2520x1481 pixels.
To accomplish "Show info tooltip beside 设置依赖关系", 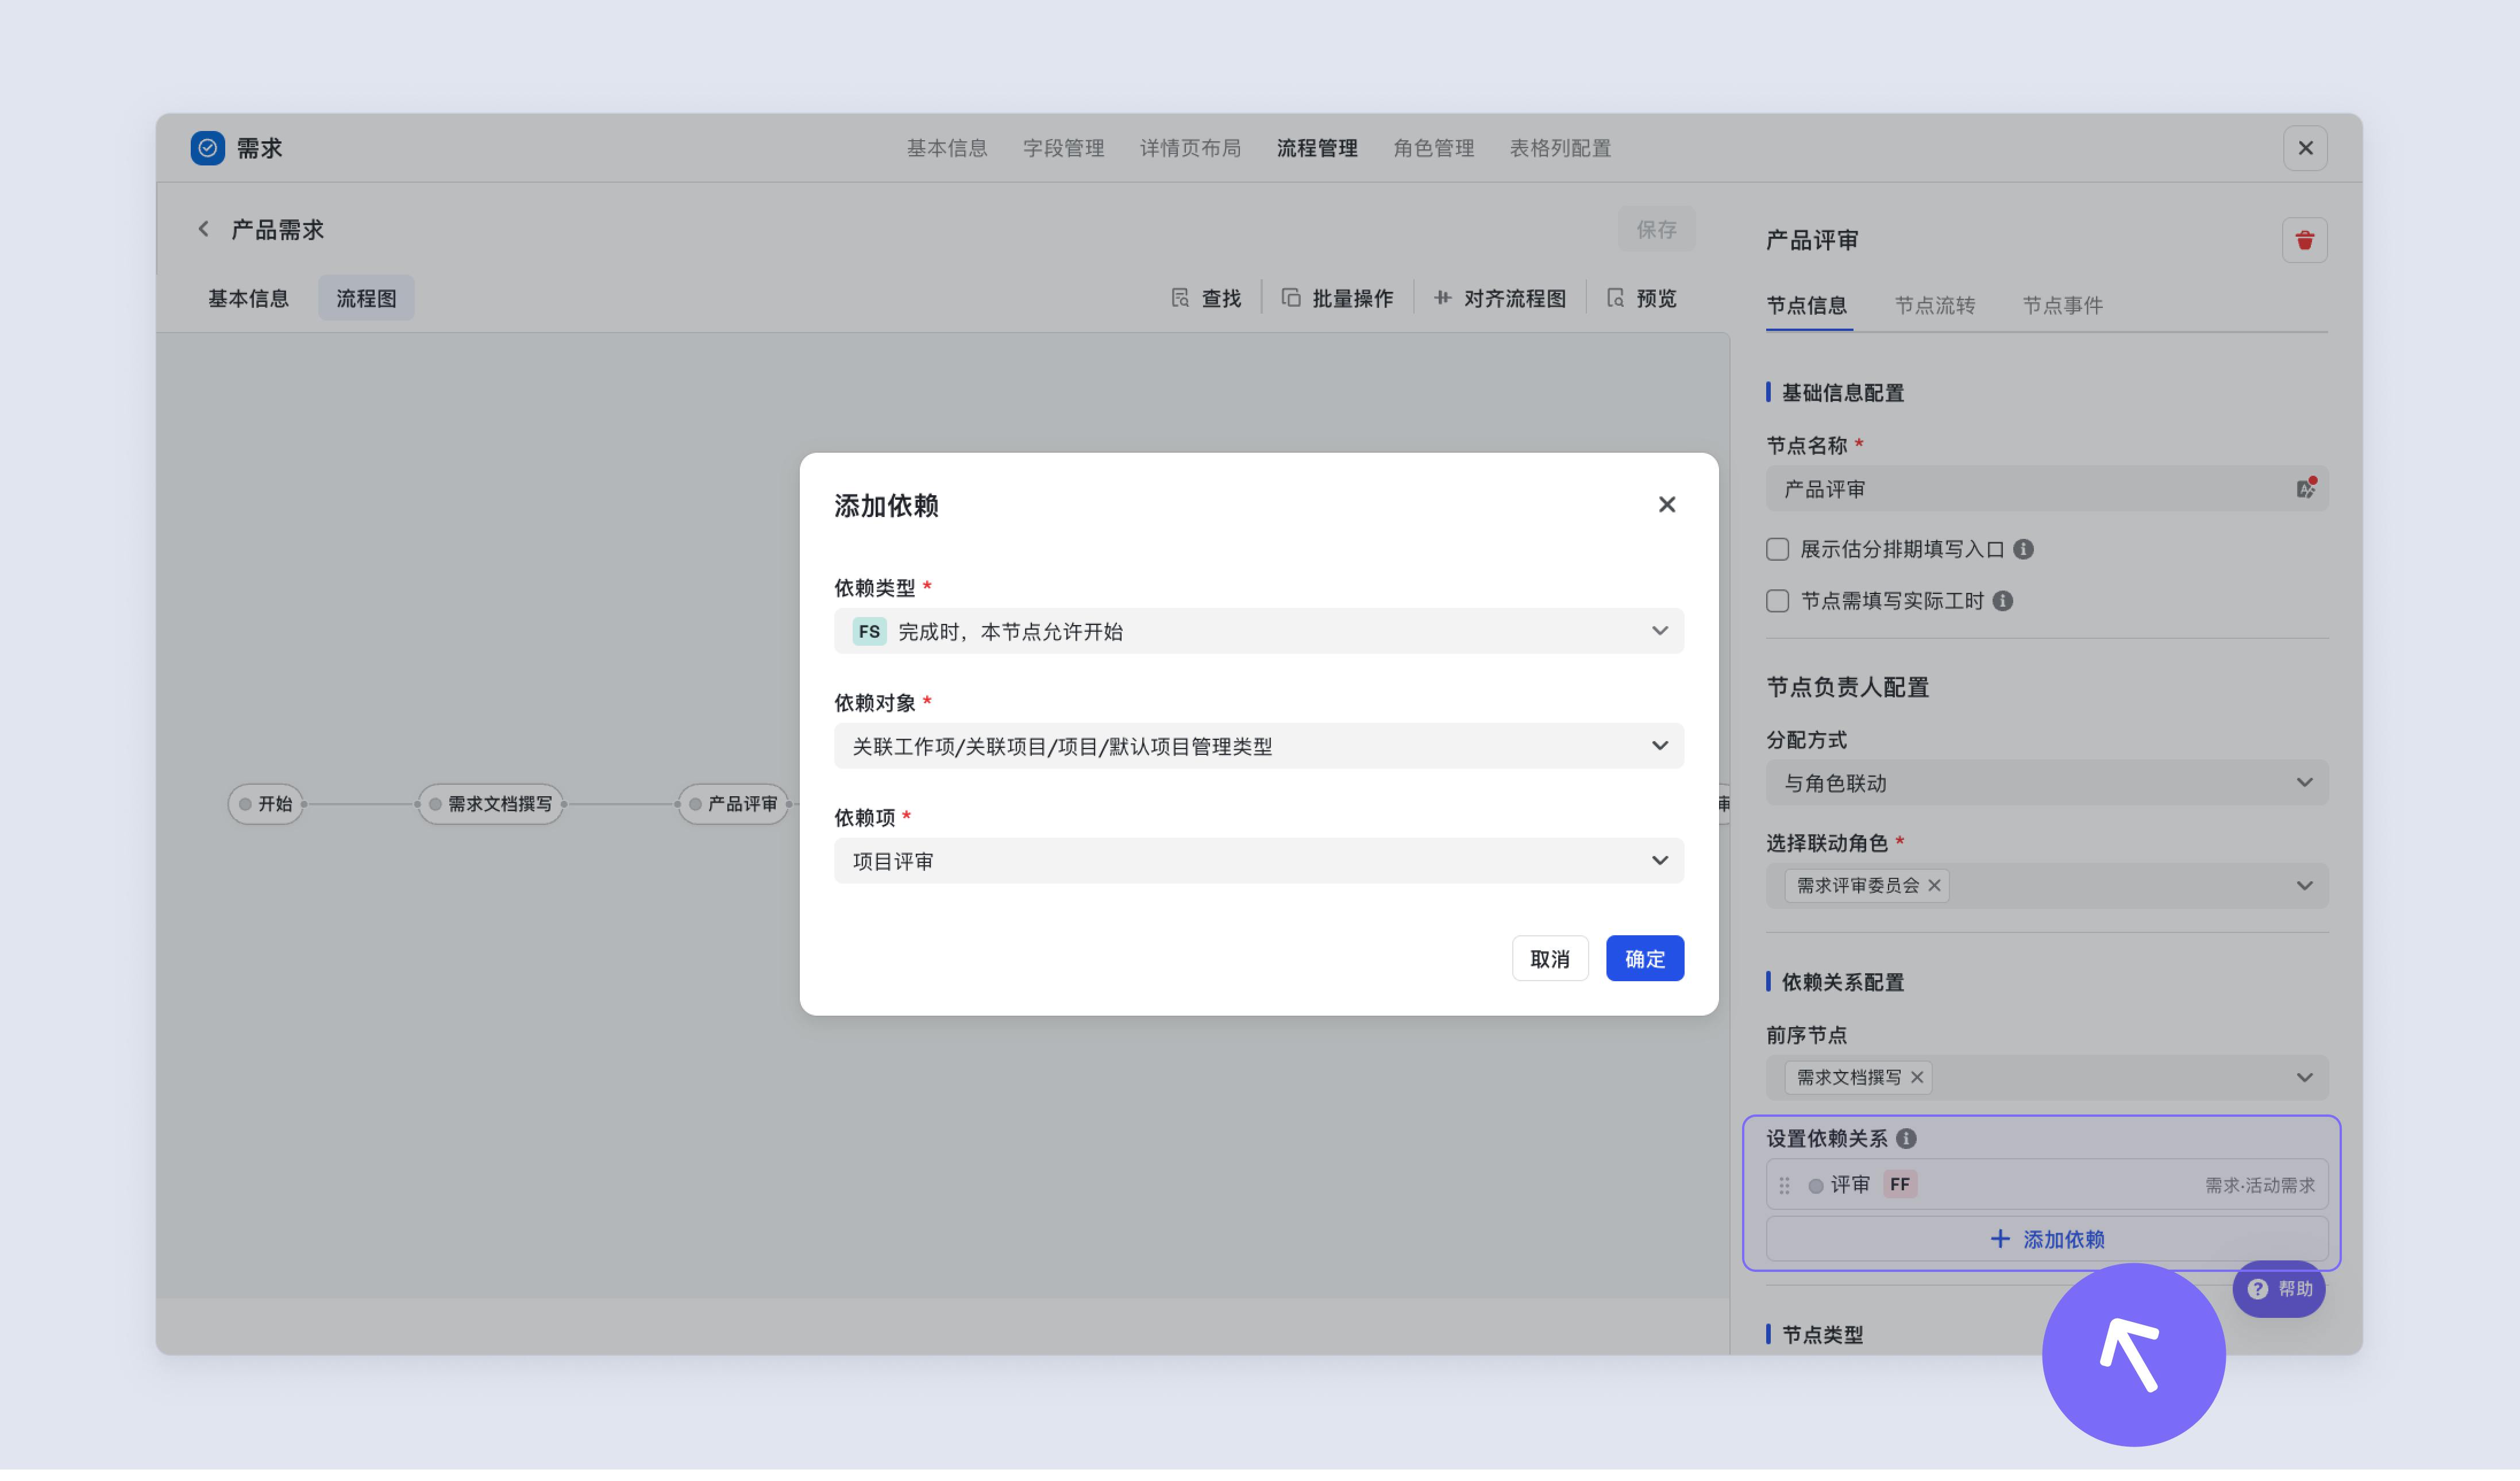I will [x=1906, y=1139].
